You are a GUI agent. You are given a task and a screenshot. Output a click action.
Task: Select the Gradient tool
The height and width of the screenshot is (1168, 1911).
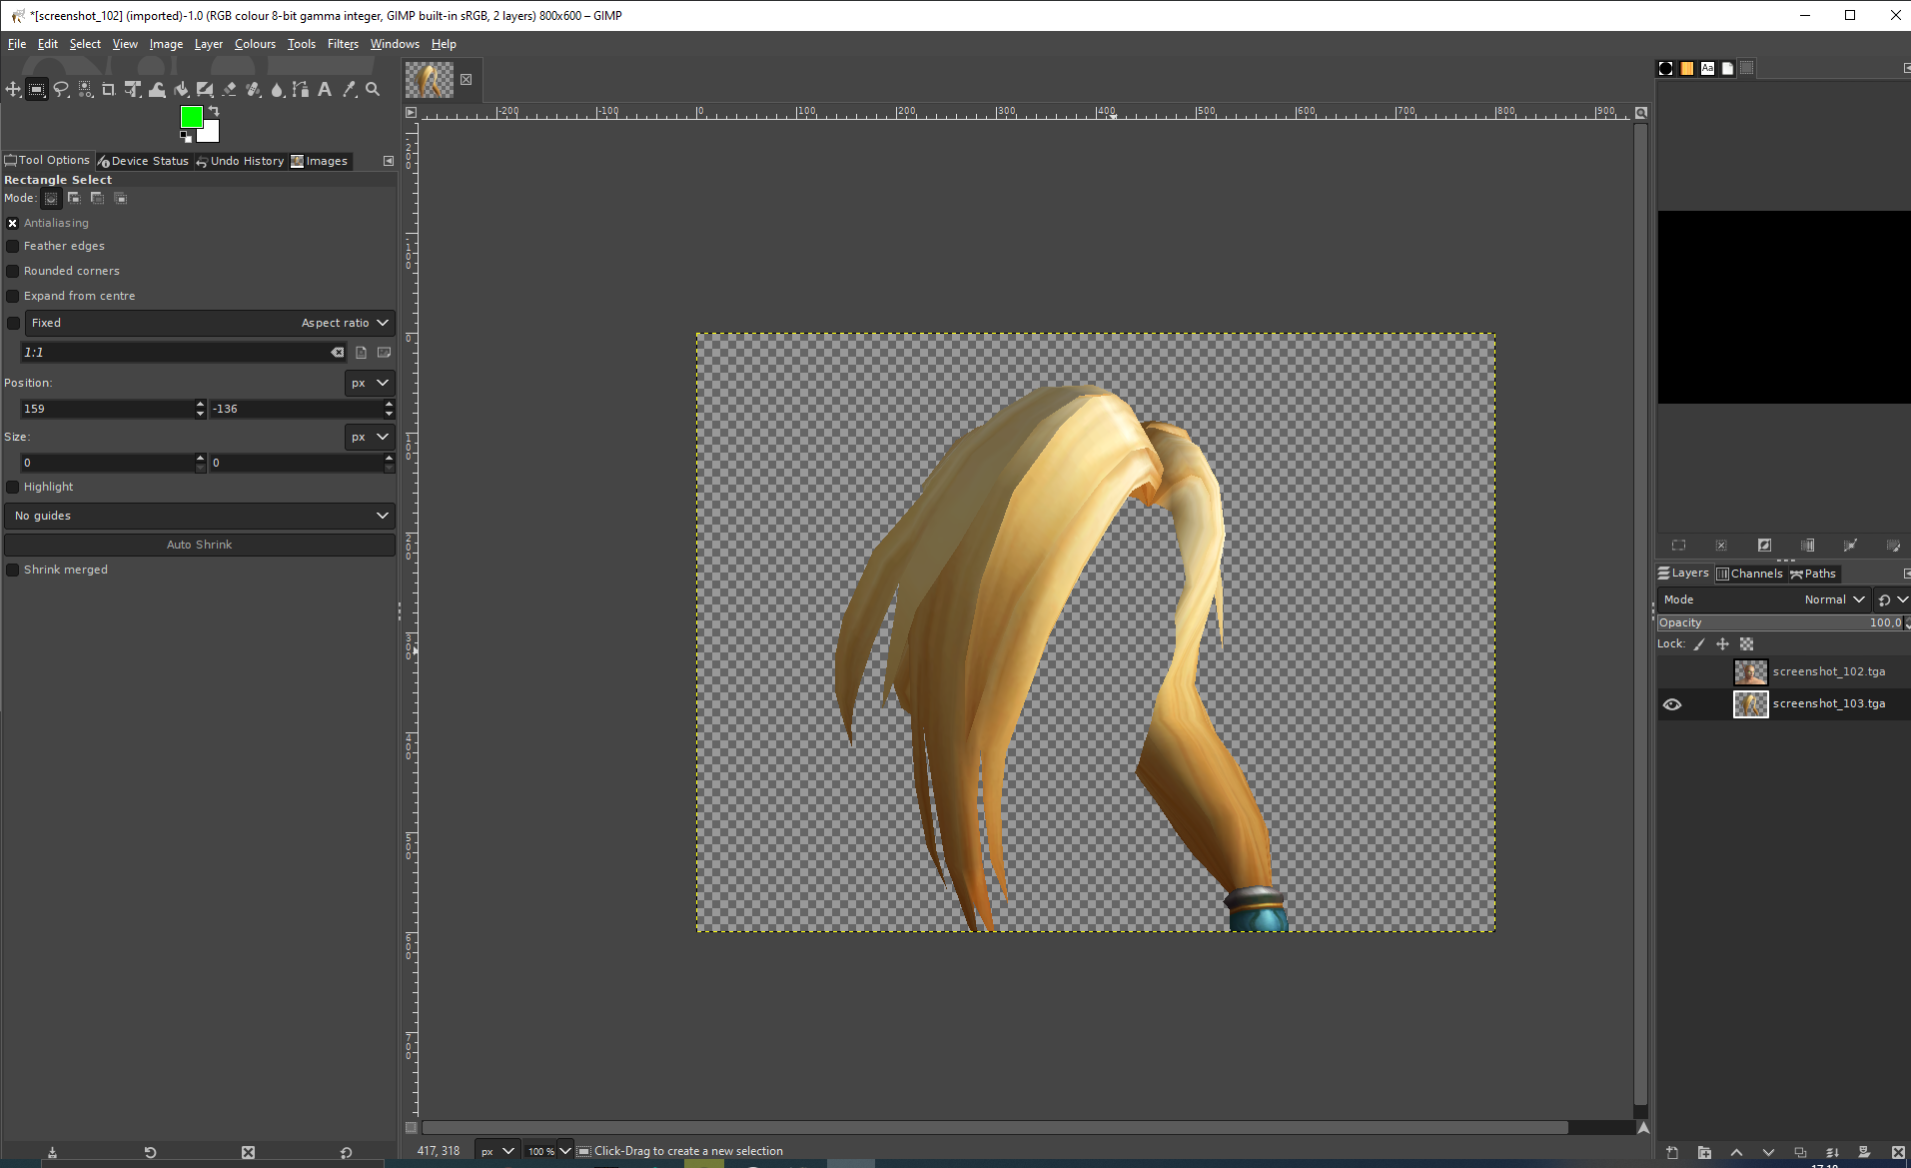(x=205, y=90)
